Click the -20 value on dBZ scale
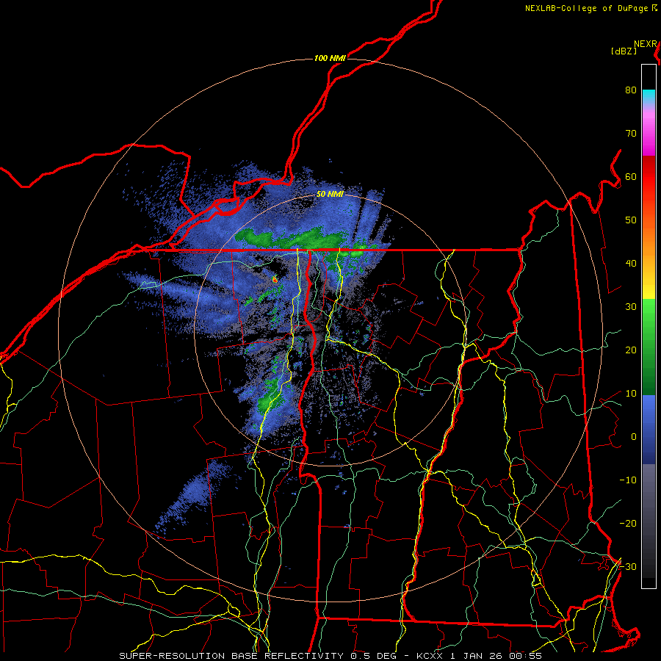 [628, 524]
